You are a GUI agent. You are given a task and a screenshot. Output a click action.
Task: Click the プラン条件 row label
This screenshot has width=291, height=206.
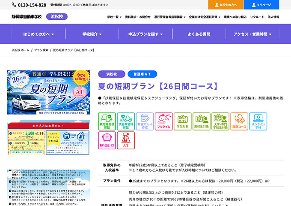click(112, 181)
